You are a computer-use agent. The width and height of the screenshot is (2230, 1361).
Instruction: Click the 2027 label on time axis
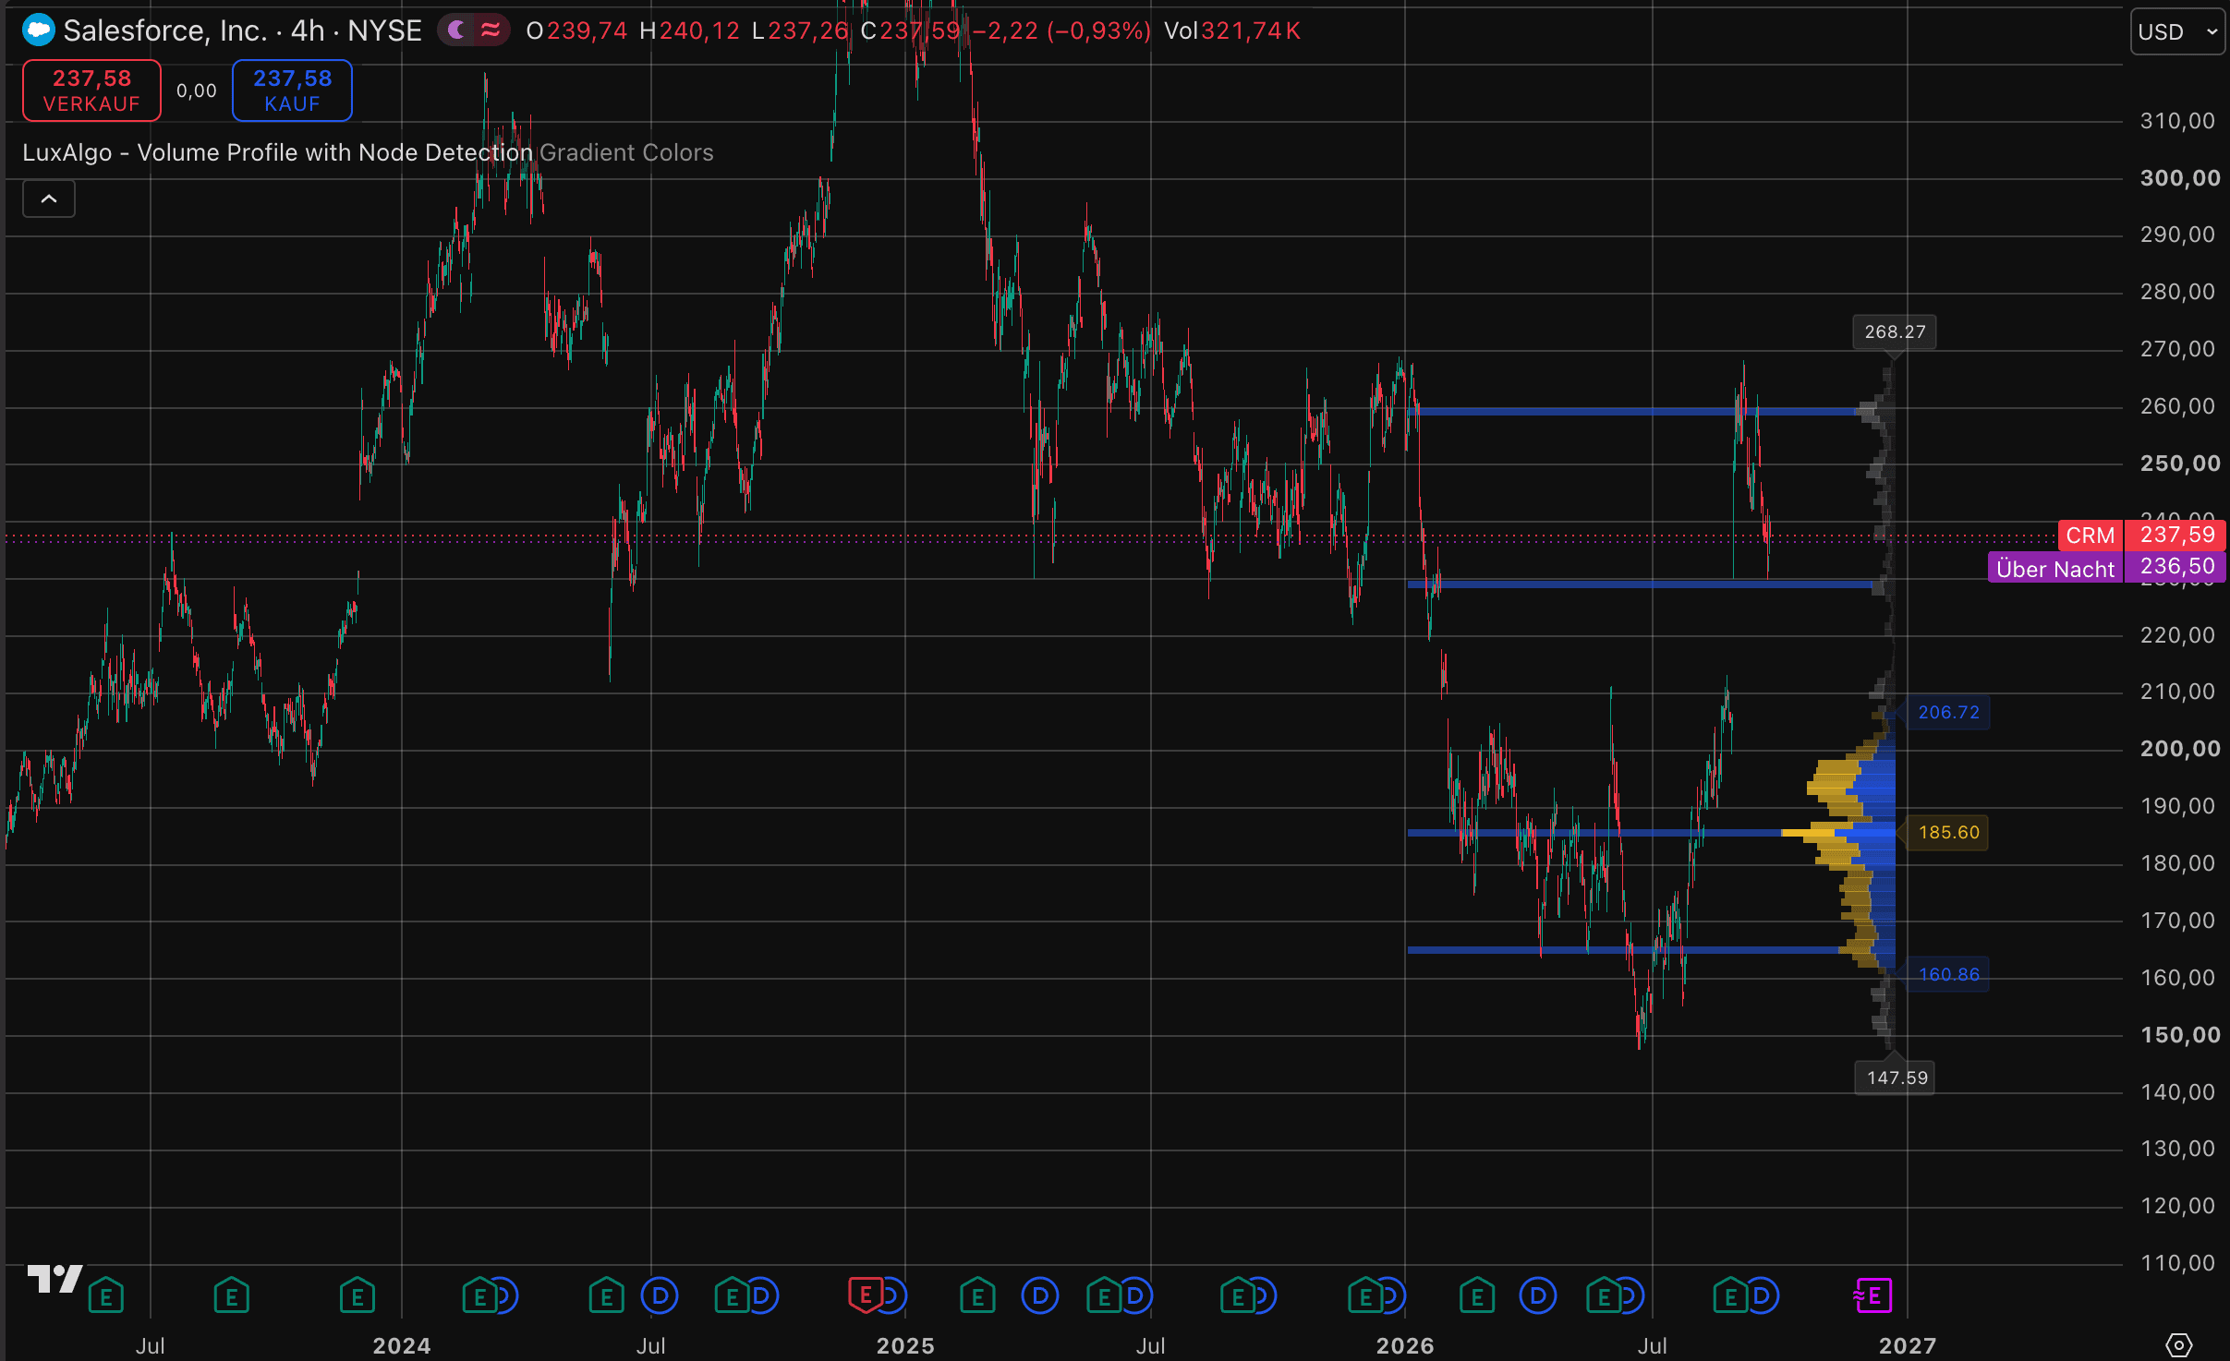[1908, 1345]
